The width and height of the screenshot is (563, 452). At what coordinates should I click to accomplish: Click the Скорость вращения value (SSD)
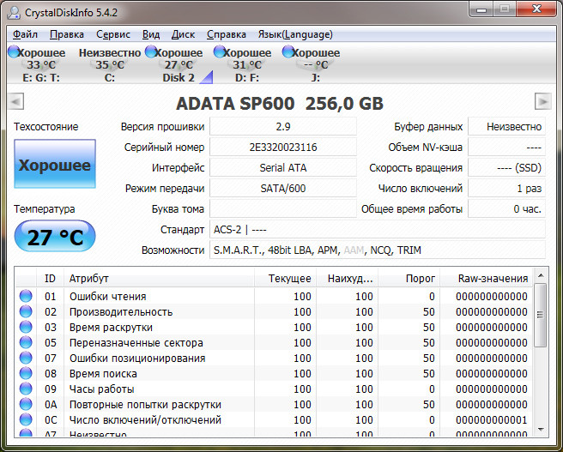(x=506, y=168)
